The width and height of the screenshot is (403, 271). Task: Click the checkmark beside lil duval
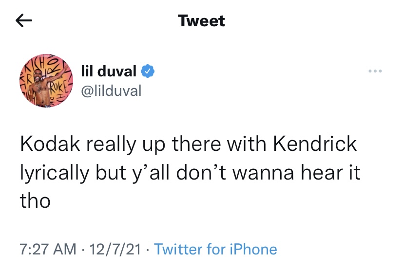(148, 72)
